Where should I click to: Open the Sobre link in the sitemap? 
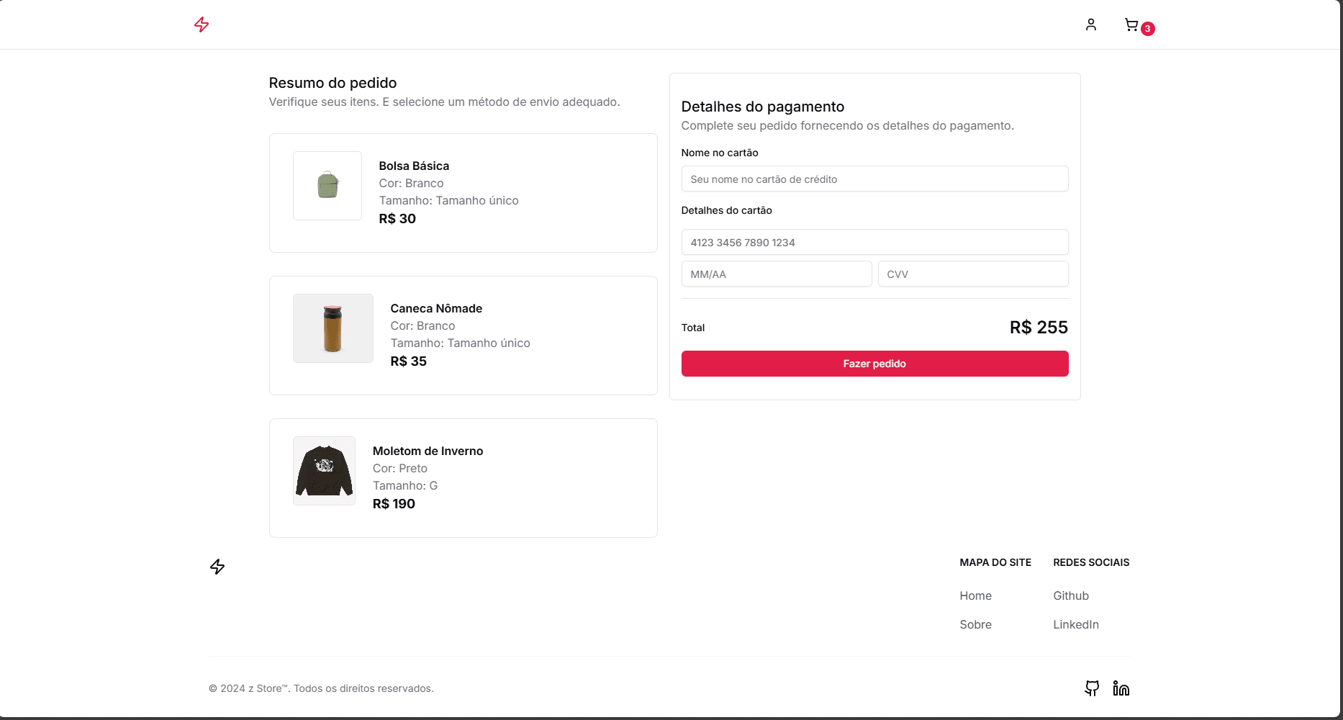pos(975,624)
